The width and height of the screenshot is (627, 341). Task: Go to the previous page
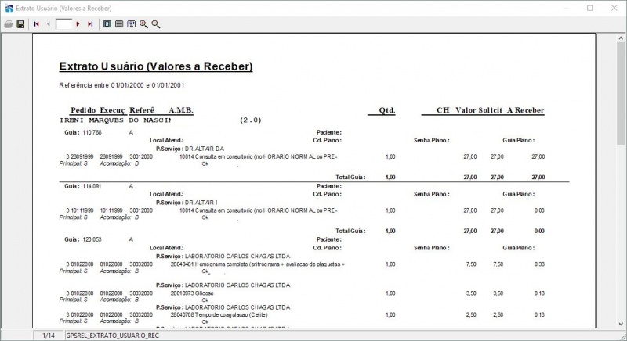[49, 24]
